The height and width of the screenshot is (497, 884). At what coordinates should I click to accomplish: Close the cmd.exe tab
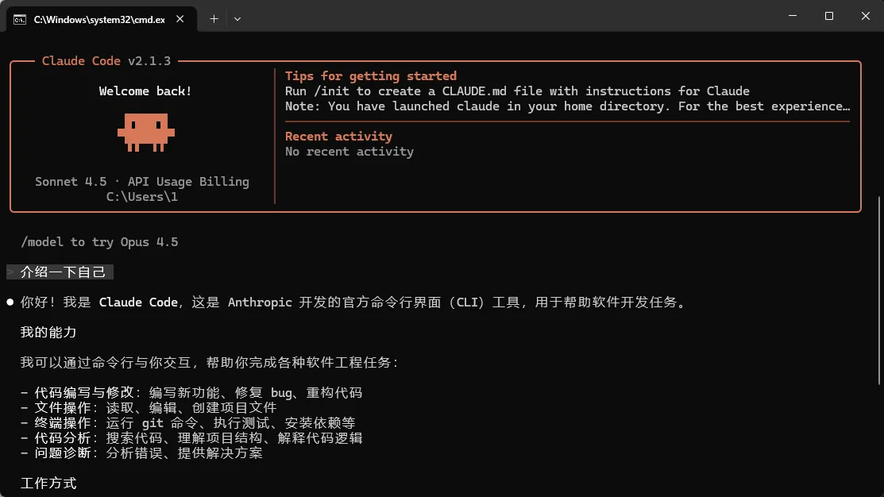pyautogui.click(x=180, y=19)
